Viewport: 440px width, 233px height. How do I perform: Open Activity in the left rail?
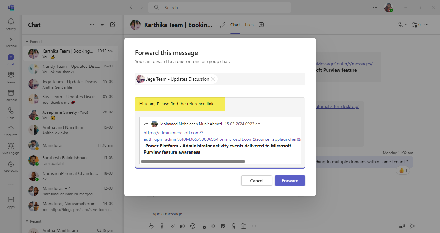(11, 24)
